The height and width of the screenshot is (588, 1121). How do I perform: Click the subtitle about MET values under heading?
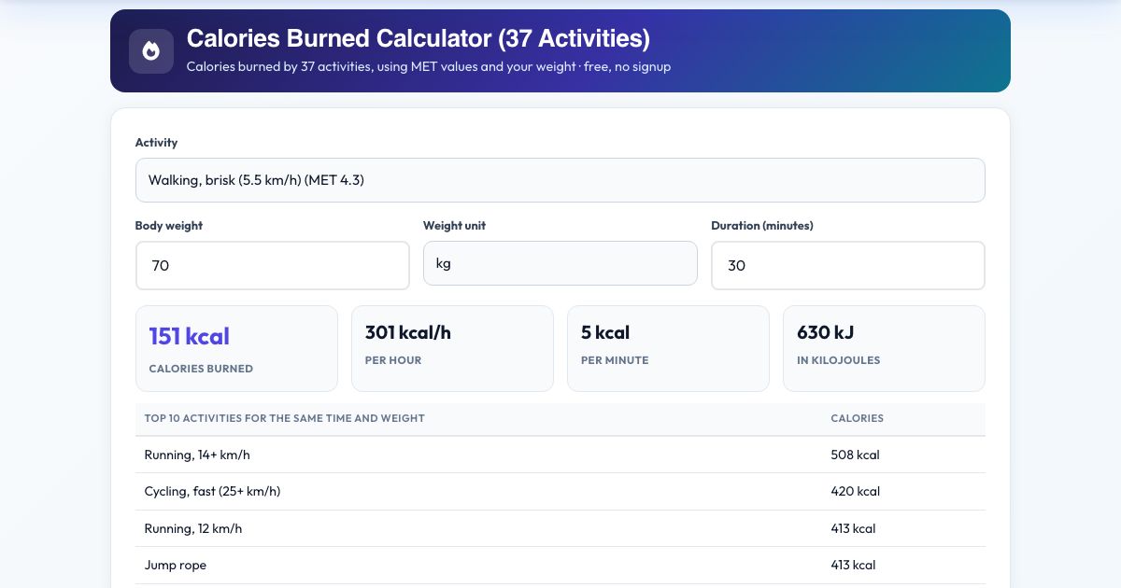[429, 67]
